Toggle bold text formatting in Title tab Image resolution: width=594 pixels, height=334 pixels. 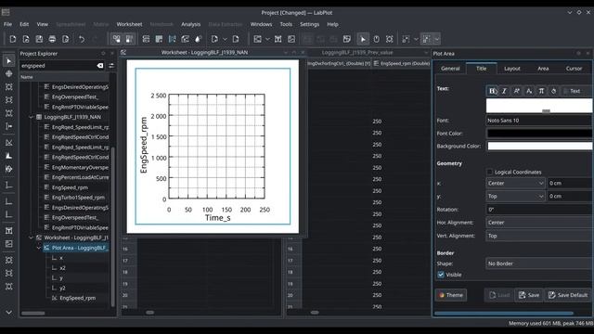493,91
